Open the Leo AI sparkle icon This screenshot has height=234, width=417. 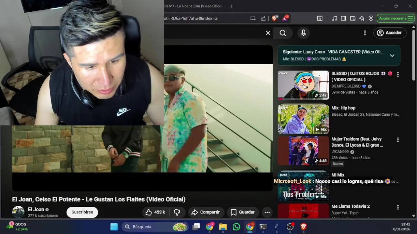(x=362, y=19)
